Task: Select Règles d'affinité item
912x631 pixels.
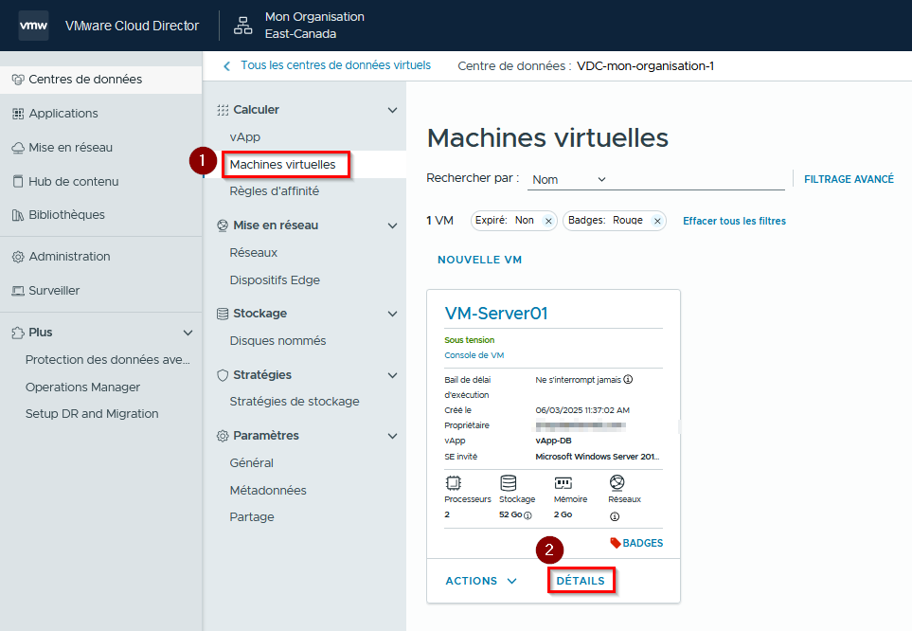Action: [274, 191]
